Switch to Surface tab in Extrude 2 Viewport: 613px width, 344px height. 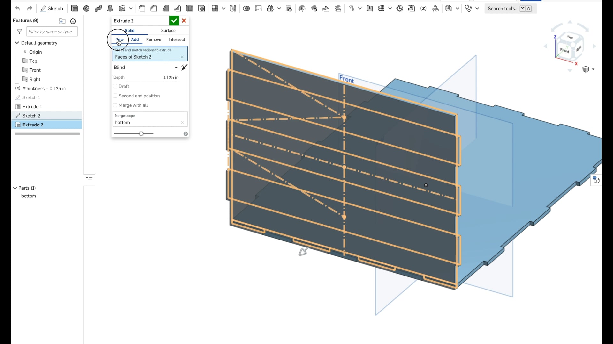click(168, 30)
